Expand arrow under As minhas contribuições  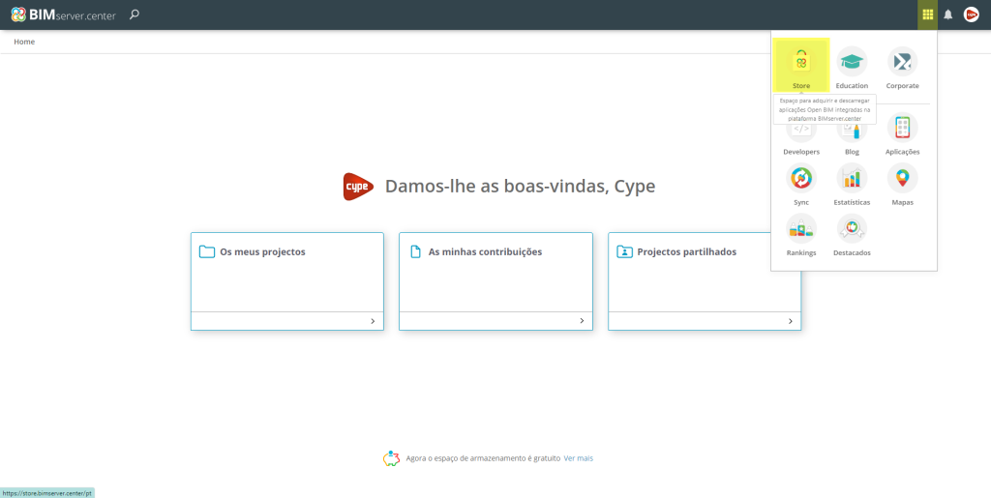tap(582, 321)
